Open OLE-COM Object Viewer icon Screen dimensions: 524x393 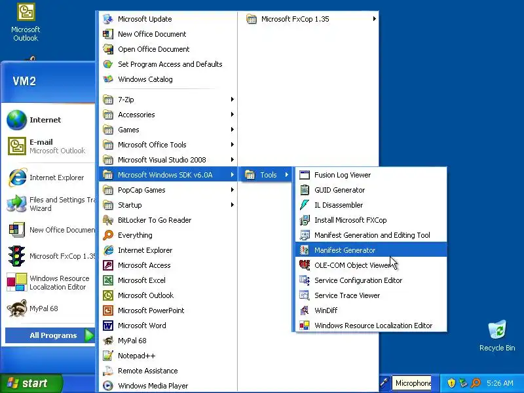tap(305, 265)
